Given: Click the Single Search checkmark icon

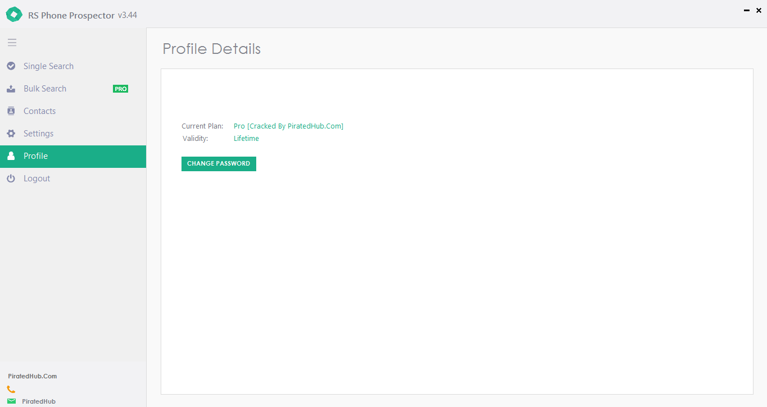Looking at the screenshot, I should pyautogui.click(x=11, y=66).
